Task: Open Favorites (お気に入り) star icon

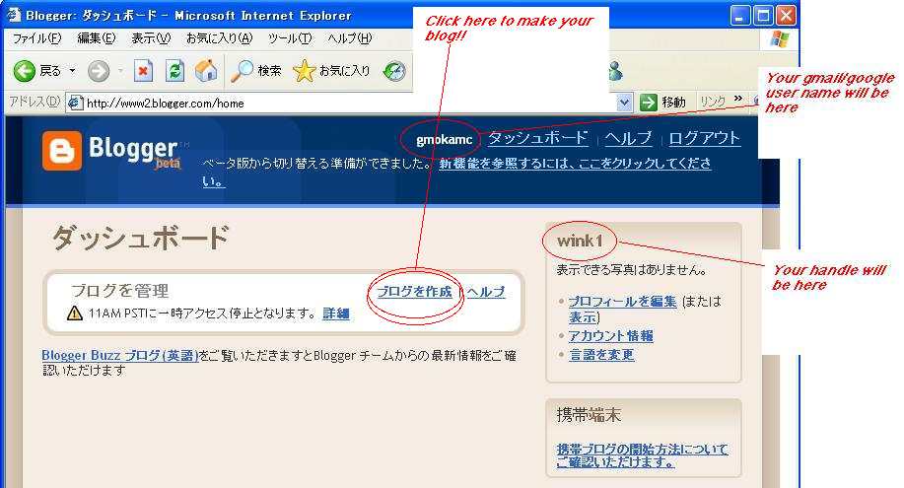Action: coord(304,71)
